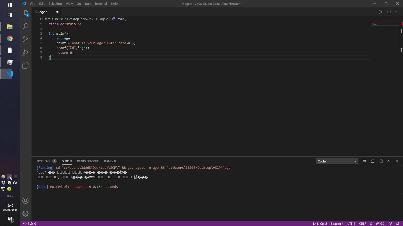Close the unsaved age.c tab dot
This screenshot has width=403, height=226.
tap(57, 12)
